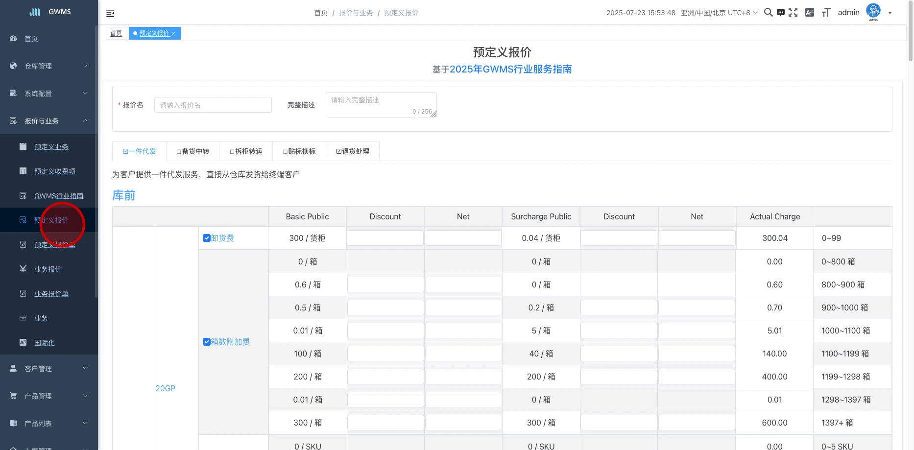Open the timezone dropdown 亚洲/中国/北京 UTC+8
Viewport: 914px width, 450px height.
point(719,13)
